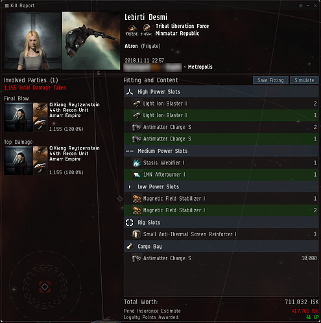Click the Minmatar Republic faction logo
Viewport: 321px width, 323px height.
[x=147, y=30]
